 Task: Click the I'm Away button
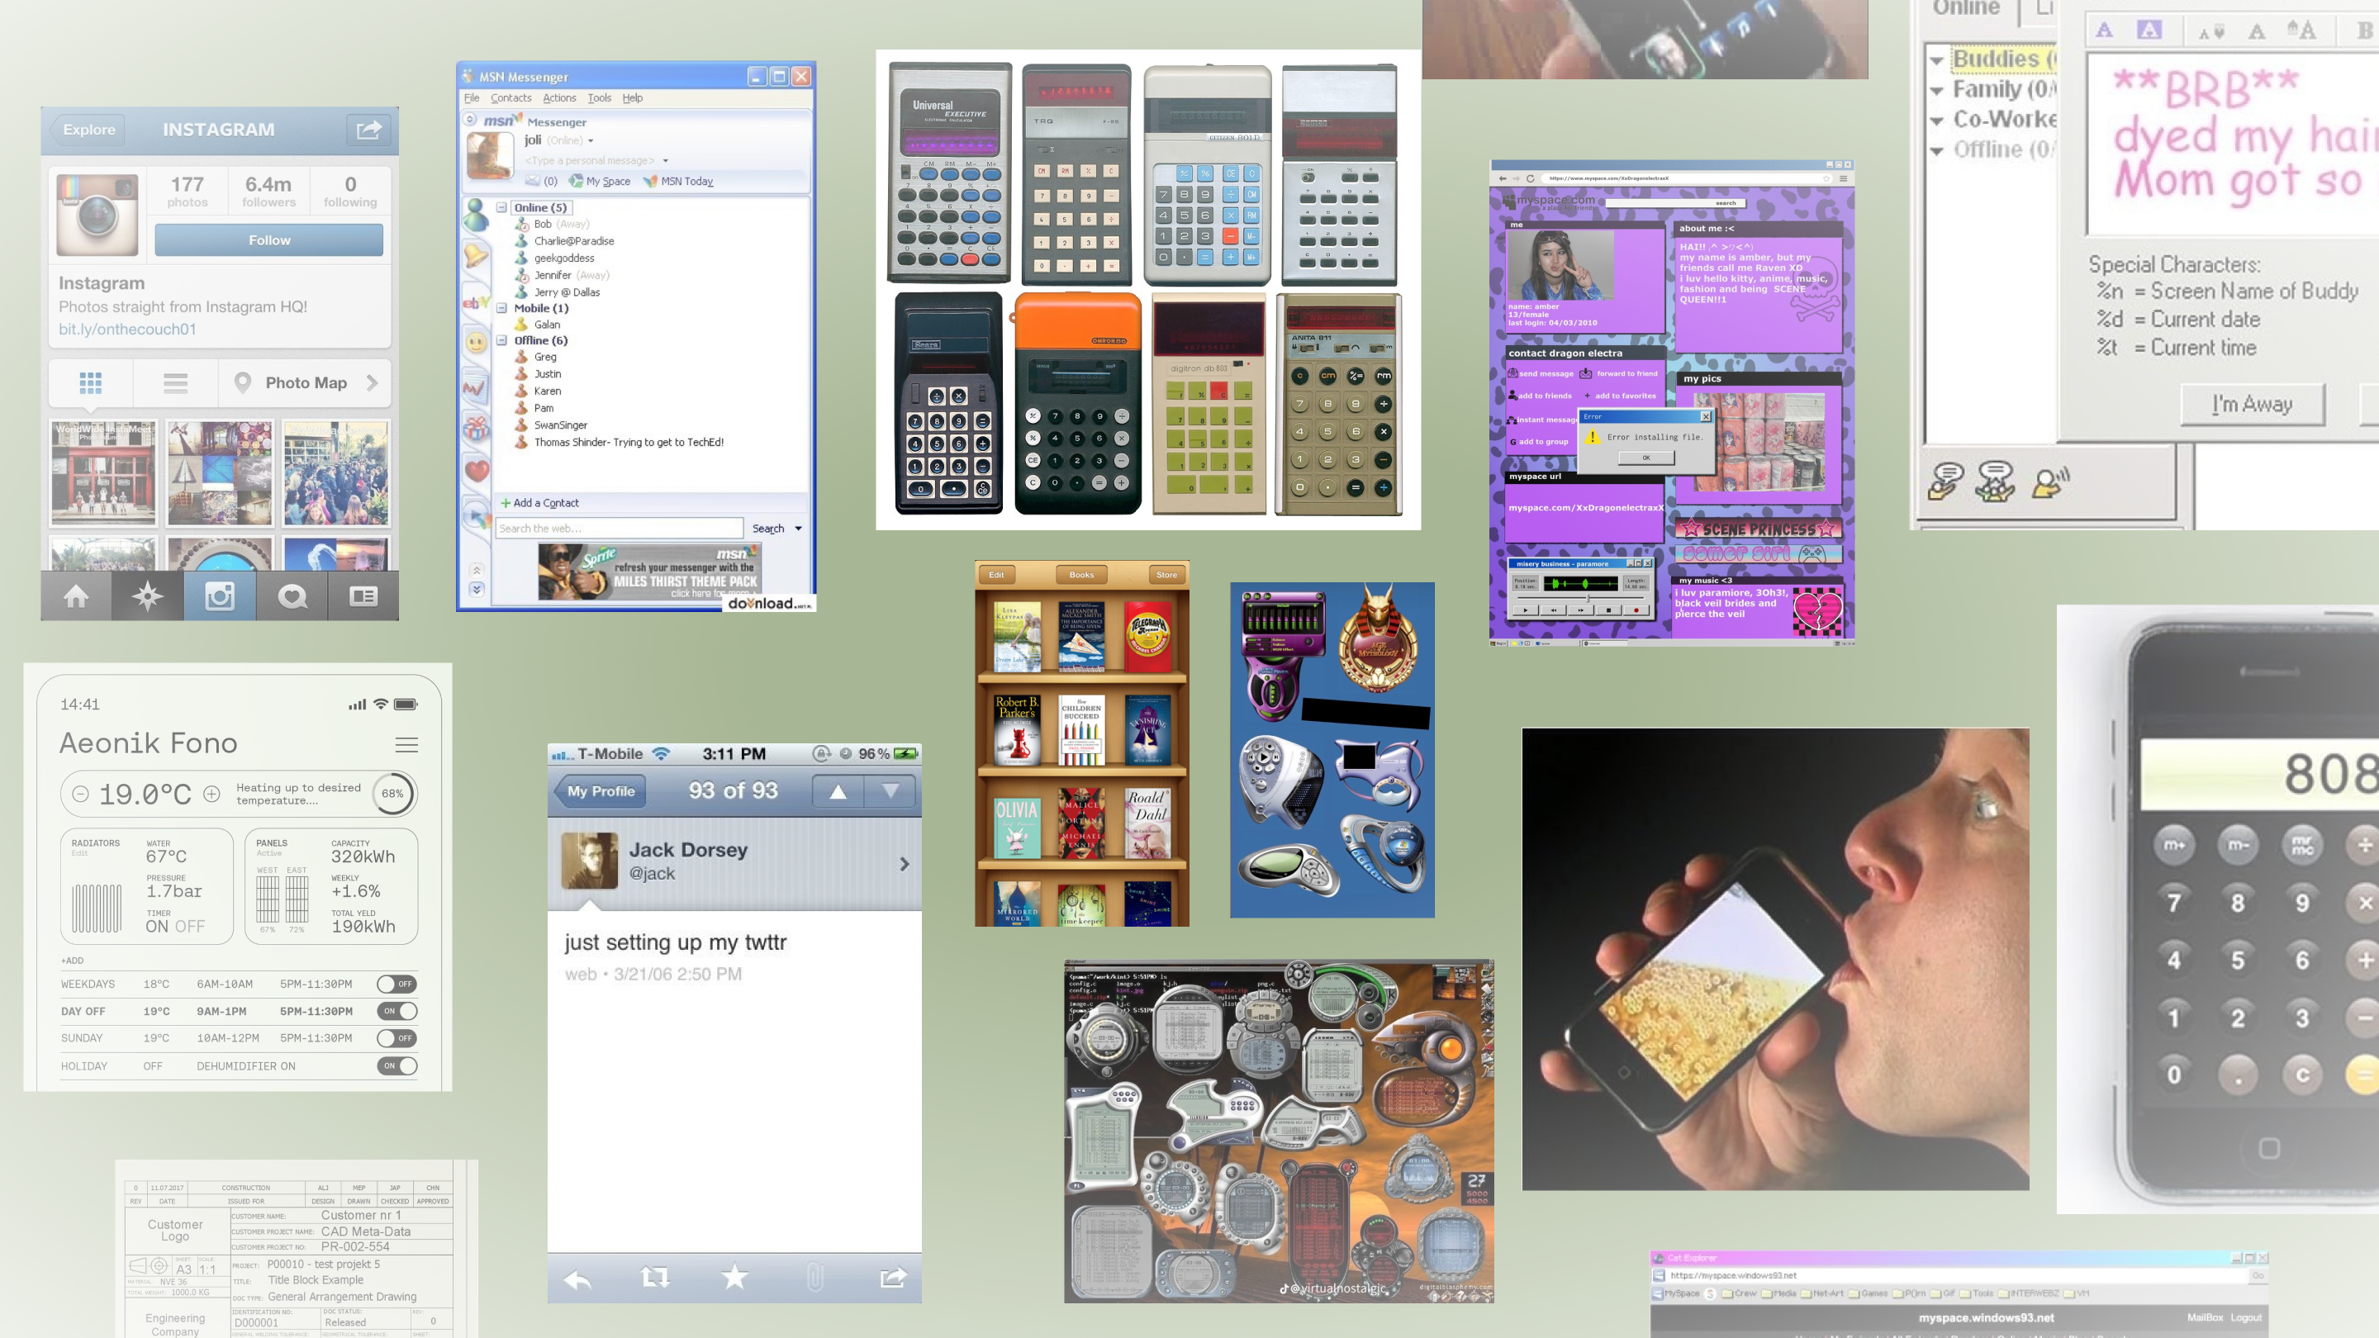pyautogui.click(x=2252, y=404)
